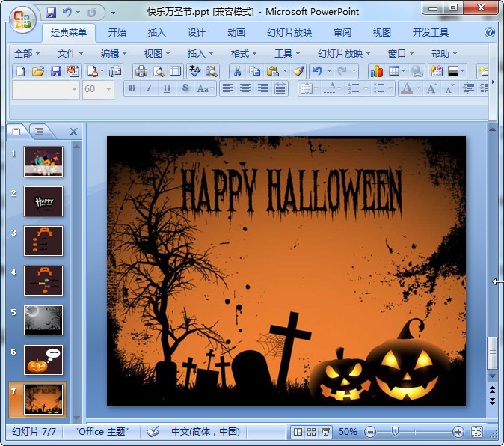
Task: Insert a chart
Action: 377,71
